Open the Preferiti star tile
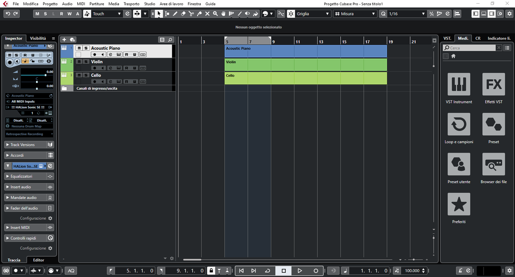This screenshot has width=515, height=277. [x=459, y=204]
